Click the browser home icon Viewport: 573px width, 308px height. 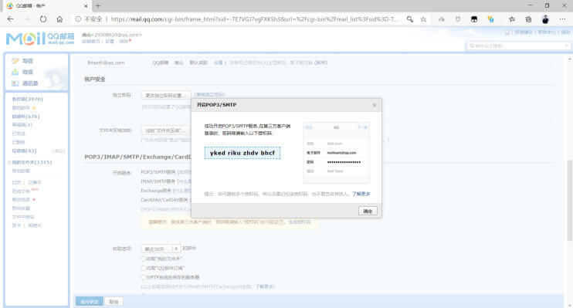point(59,19)
